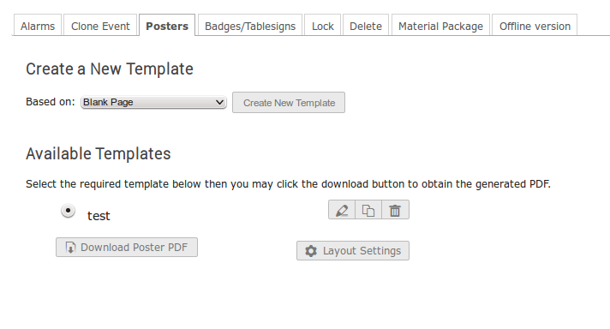Go to the Badges/Tablesigns tab
610x329 pixels.
[x=250, y=26]
